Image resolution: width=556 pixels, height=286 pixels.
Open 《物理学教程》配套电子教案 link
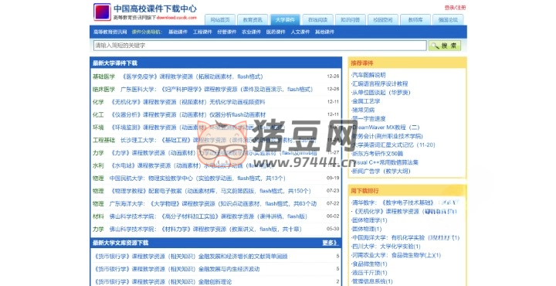pos(211,191)
